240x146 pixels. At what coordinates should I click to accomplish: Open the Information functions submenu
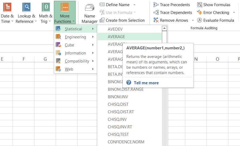[x=75, y=53]
